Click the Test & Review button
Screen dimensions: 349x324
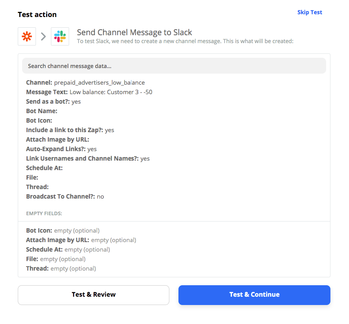[94, 295]
